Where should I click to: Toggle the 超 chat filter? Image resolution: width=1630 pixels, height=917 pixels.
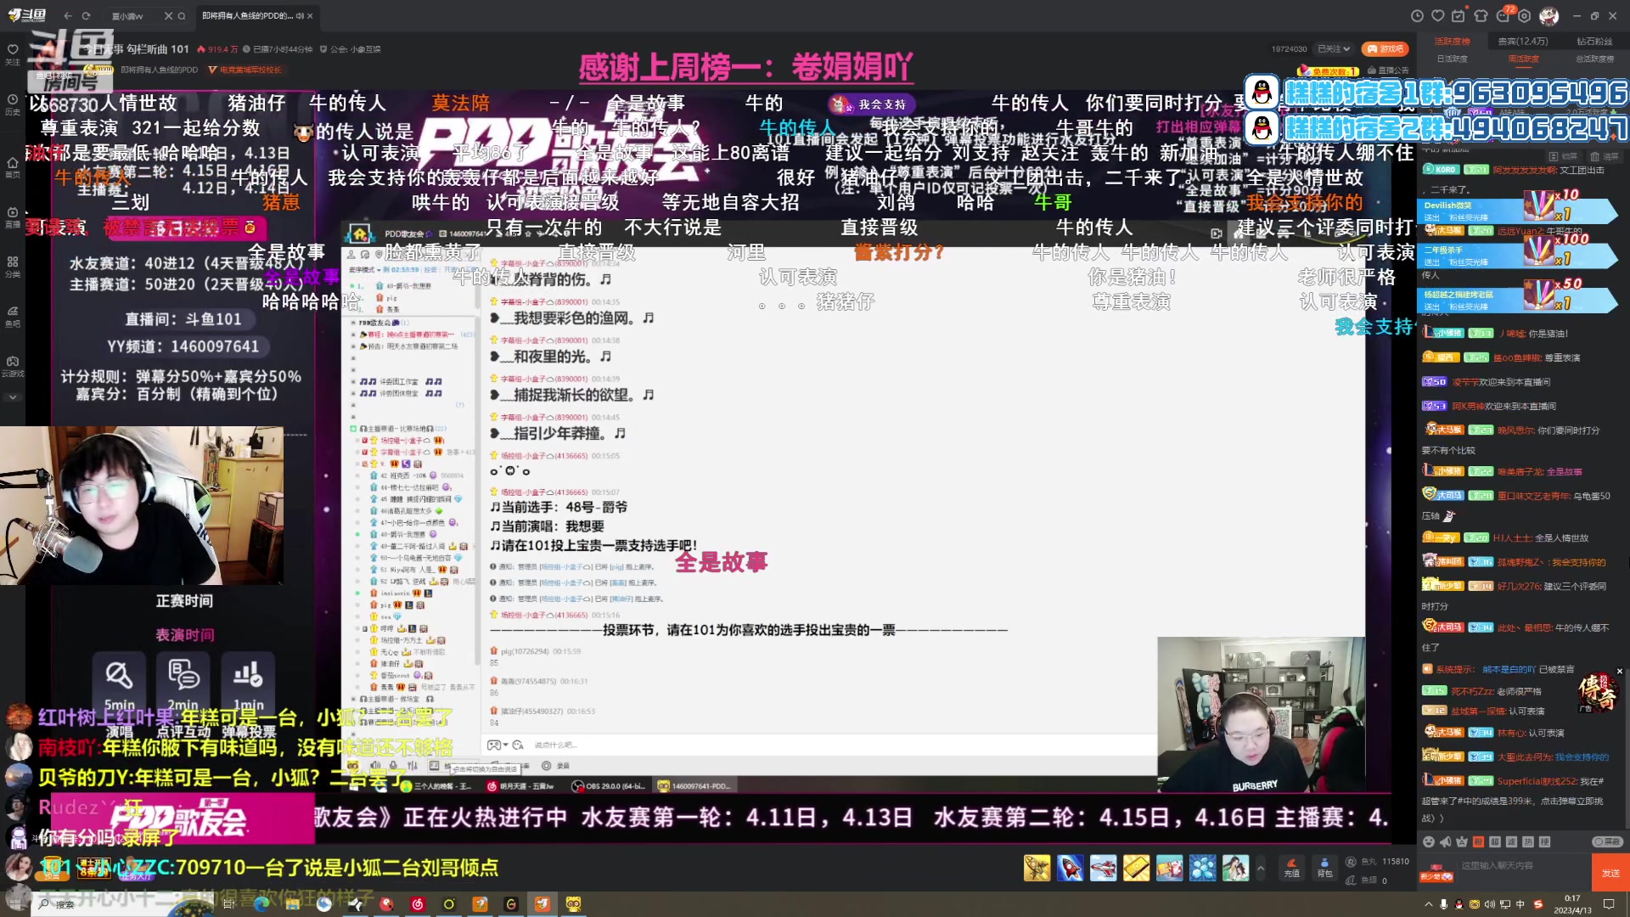pyautogui.click(x=1495, y=841)
